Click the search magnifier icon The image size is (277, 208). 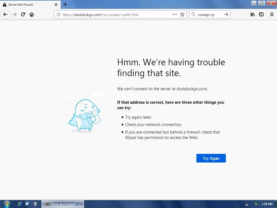(x=194, y=14)
